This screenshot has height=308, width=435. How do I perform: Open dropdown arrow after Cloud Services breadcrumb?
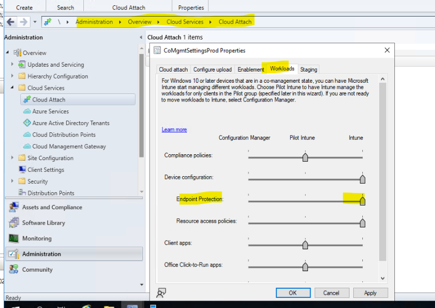point(211,22)
